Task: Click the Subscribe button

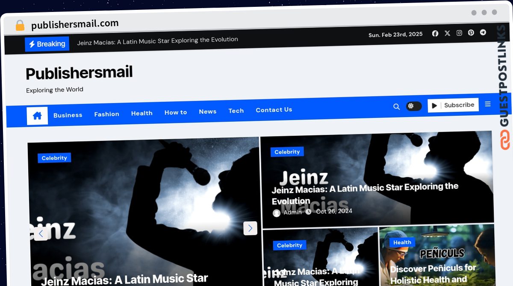Action: (x=453, y=105)
